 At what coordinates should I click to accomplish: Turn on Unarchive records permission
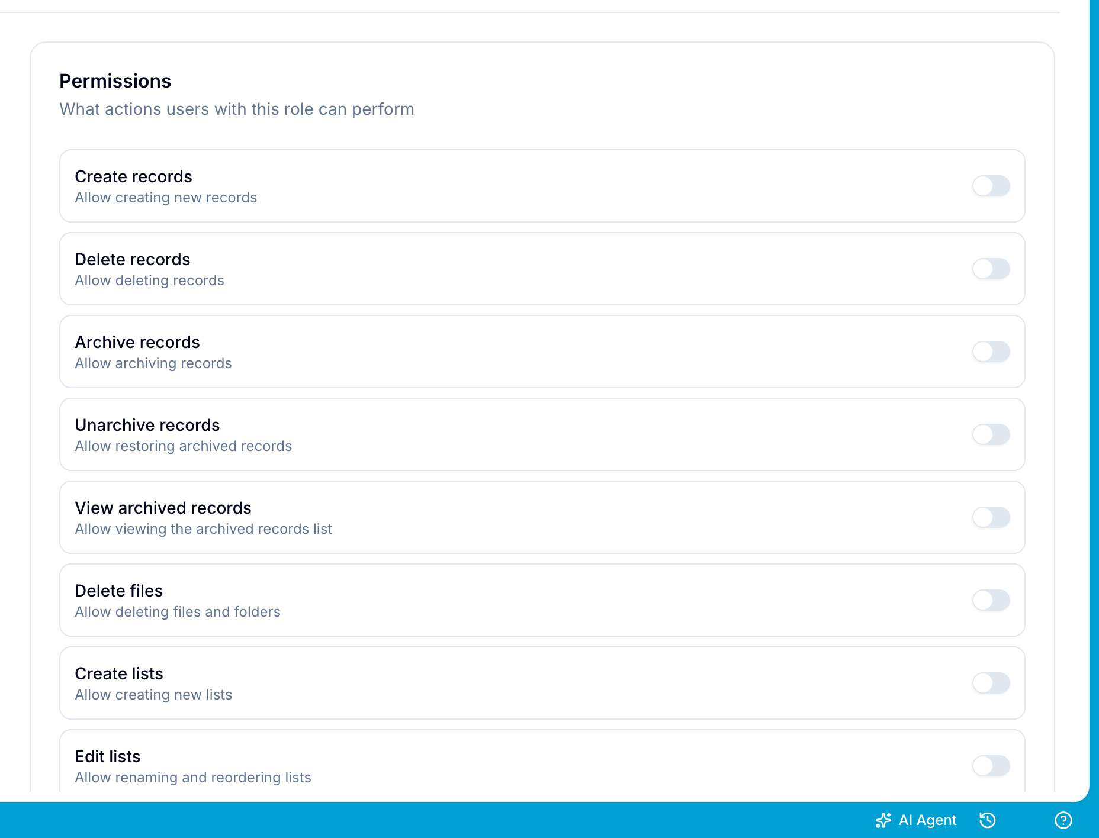coord(991,434)
